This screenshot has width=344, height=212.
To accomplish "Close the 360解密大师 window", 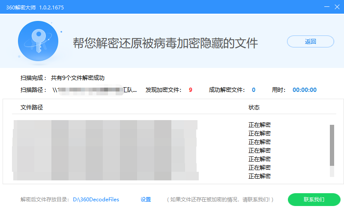I will tap(338, 7).
